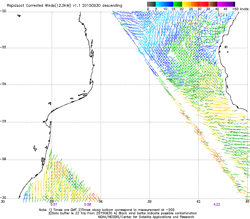Click the '10' legend scale label
Image resolution: width=250 pixels, height=219 pixels.
click(x=165, y=9)
